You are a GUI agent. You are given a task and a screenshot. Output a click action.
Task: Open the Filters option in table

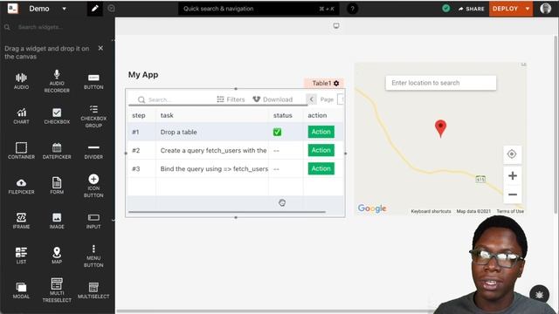pyautogui.click(x=231, y=99)
